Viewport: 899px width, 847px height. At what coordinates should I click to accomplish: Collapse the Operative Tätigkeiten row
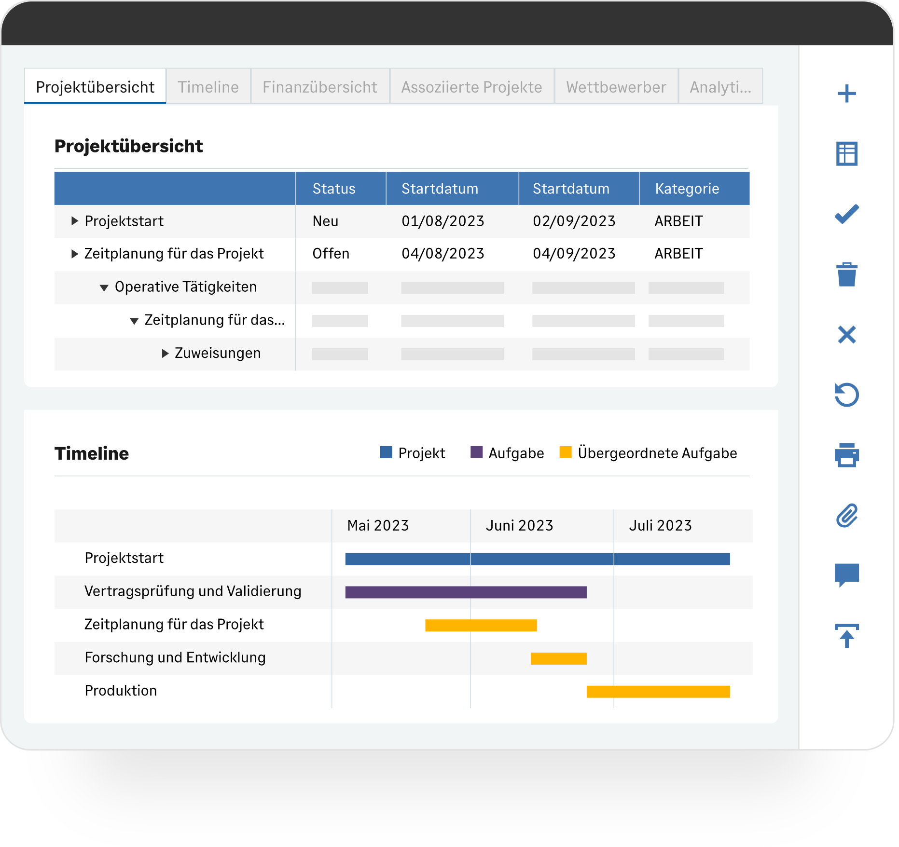click(104, 287)
